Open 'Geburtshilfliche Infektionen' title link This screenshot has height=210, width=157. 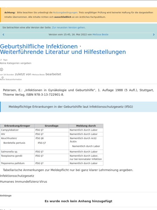pos(39,46)
